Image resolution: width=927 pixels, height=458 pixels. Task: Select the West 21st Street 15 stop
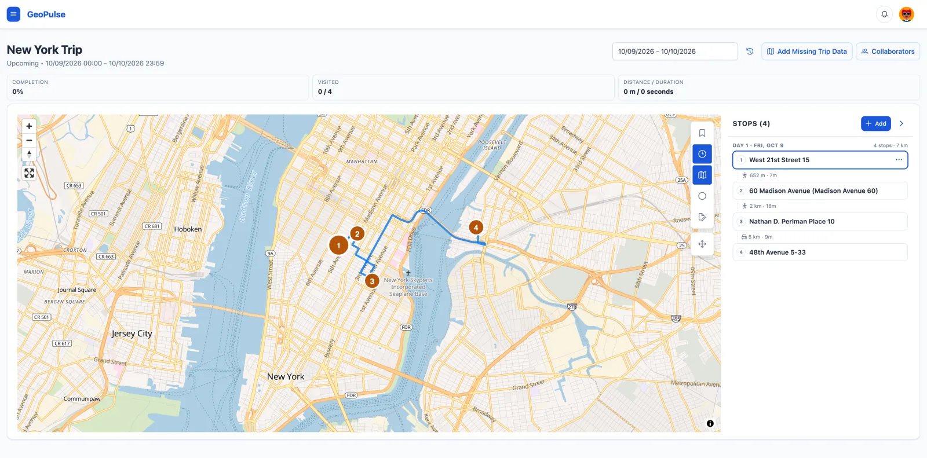pos(820,160)
